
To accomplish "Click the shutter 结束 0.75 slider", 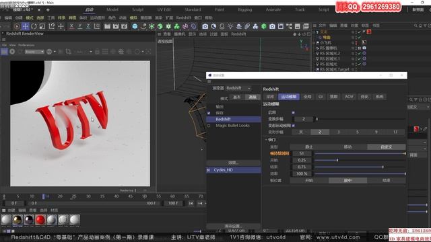I will tap(360, 167).
